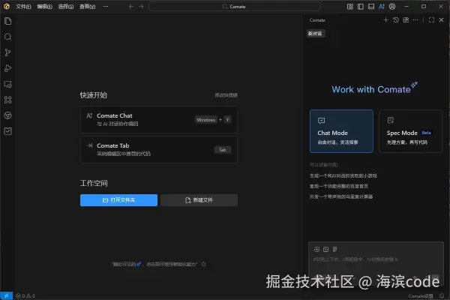This screenshot has height=300, width=450.
Task: Open the checklist task icon in sidebar
Action: 7,131
